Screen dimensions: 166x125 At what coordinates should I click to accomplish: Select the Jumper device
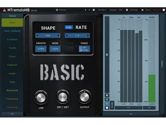click(12, 73)
